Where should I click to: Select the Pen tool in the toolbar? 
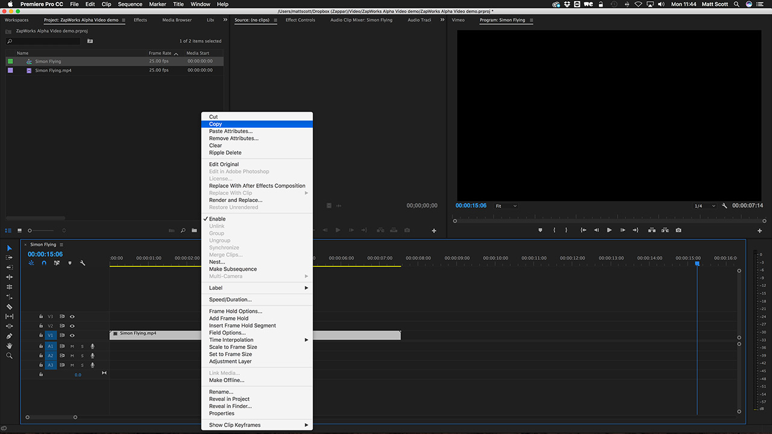[9, 336]
